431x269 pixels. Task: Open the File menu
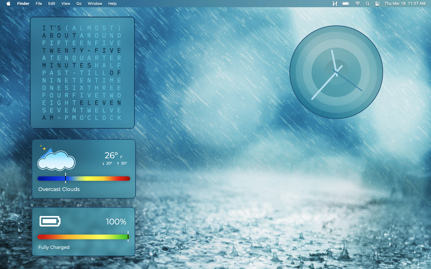pyautogui.click(x=39, y=3)
